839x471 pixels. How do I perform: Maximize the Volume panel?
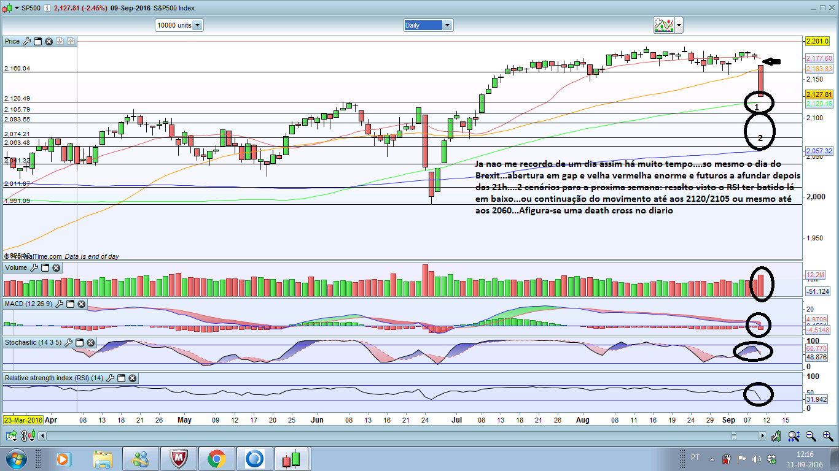[45, 267]
